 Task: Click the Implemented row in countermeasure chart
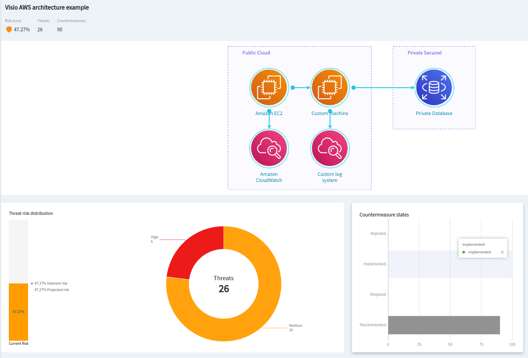point(450,264)
